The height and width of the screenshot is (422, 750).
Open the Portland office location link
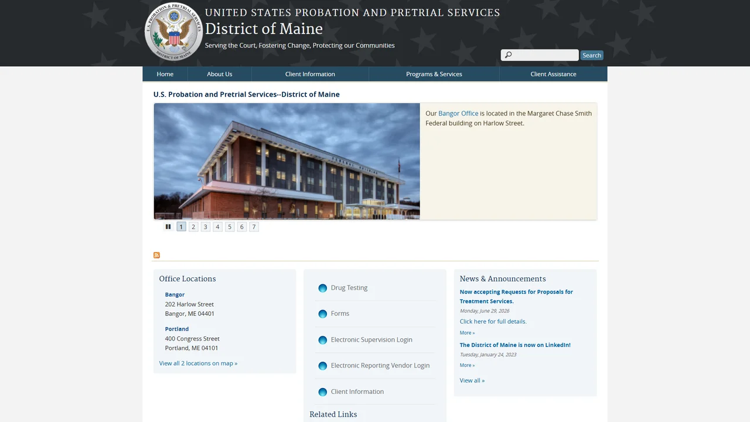[x=177, y=329]
